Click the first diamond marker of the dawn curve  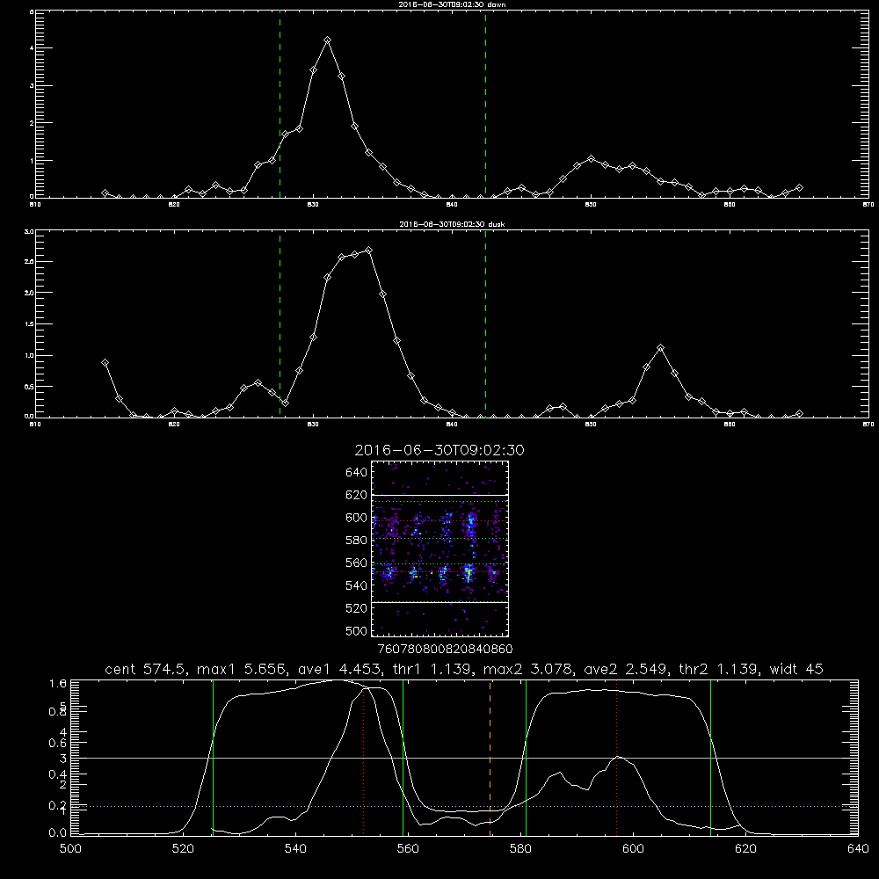tap(105, 193)
